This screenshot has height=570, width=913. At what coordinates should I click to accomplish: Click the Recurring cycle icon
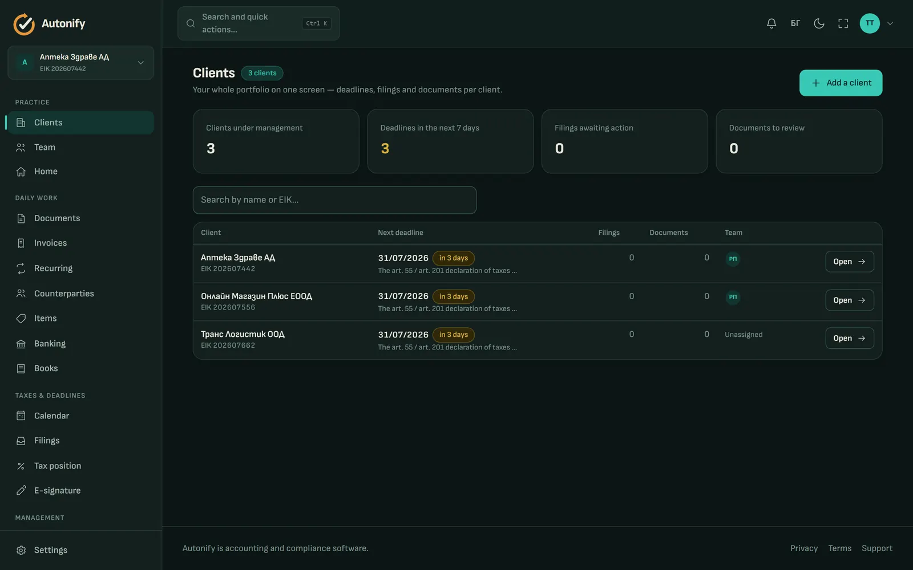21,268
